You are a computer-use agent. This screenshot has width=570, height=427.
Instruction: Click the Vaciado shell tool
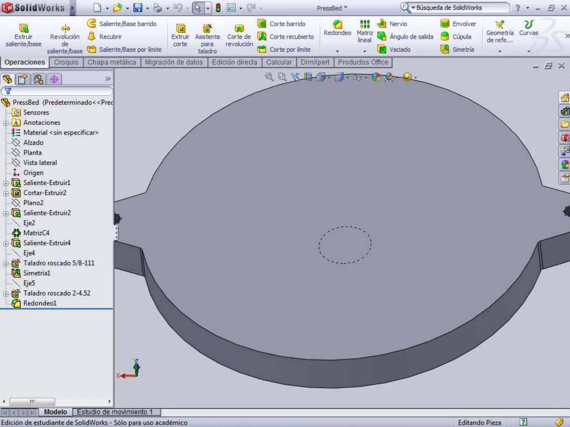point(394,49)
